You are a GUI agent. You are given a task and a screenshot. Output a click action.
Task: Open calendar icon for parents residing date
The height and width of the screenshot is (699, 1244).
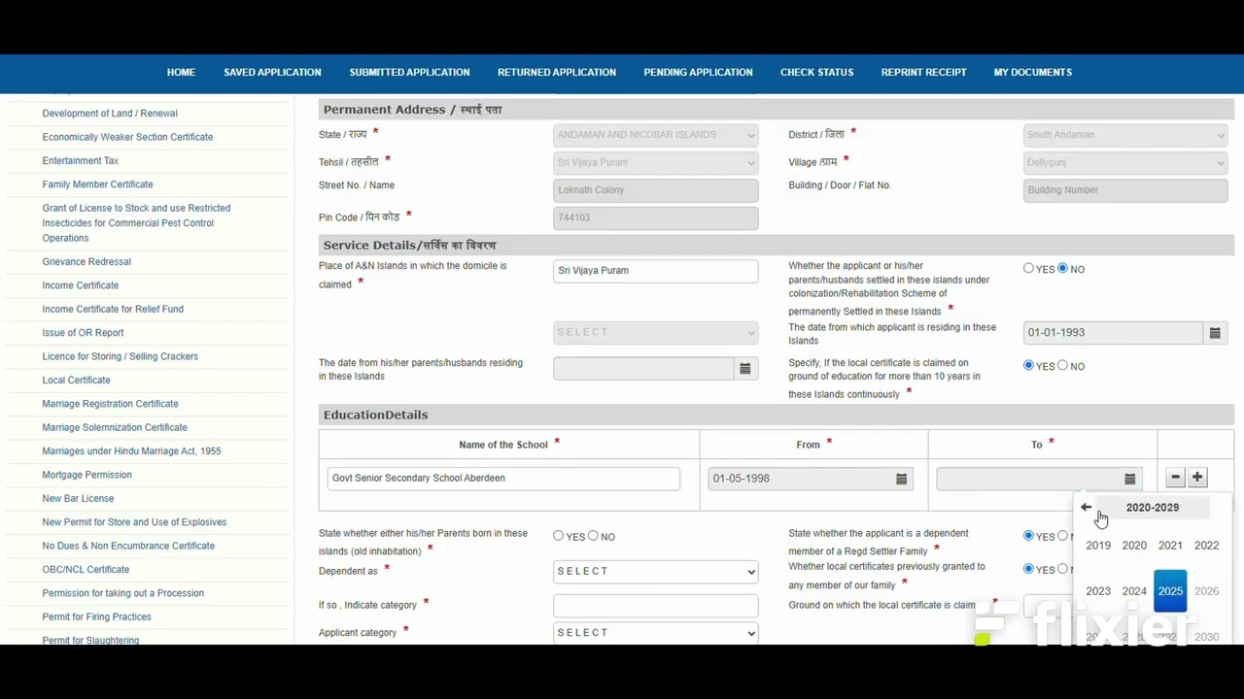(x=744, y=369)
